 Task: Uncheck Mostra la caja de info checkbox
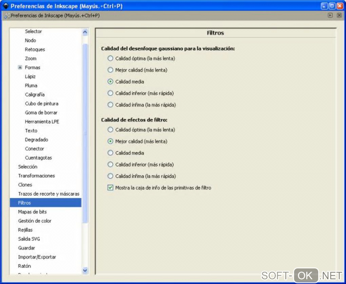click(110, 188)
